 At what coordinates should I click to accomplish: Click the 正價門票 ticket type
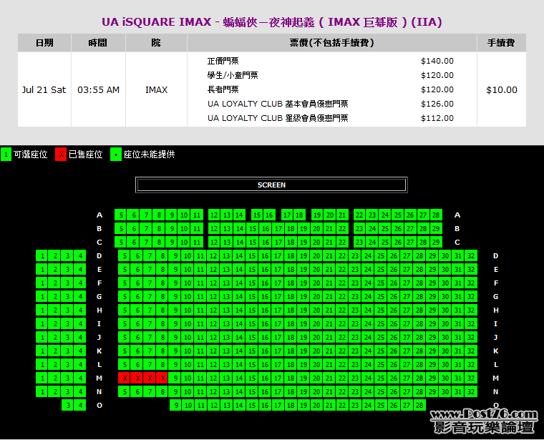pos(223,61)
